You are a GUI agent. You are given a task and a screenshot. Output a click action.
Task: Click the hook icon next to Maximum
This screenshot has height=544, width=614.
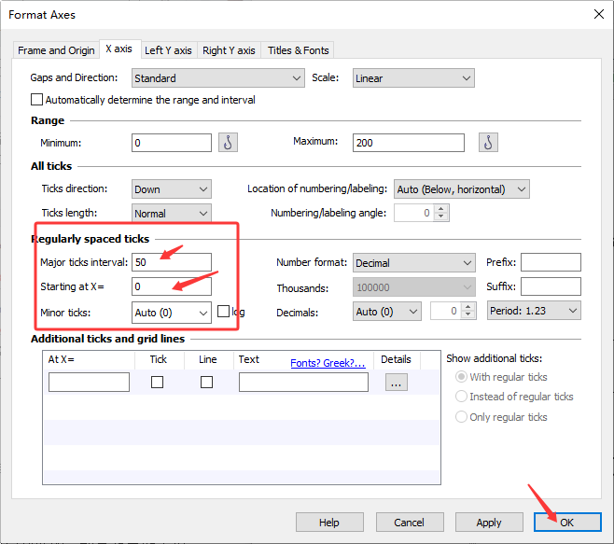pos(488,142)
